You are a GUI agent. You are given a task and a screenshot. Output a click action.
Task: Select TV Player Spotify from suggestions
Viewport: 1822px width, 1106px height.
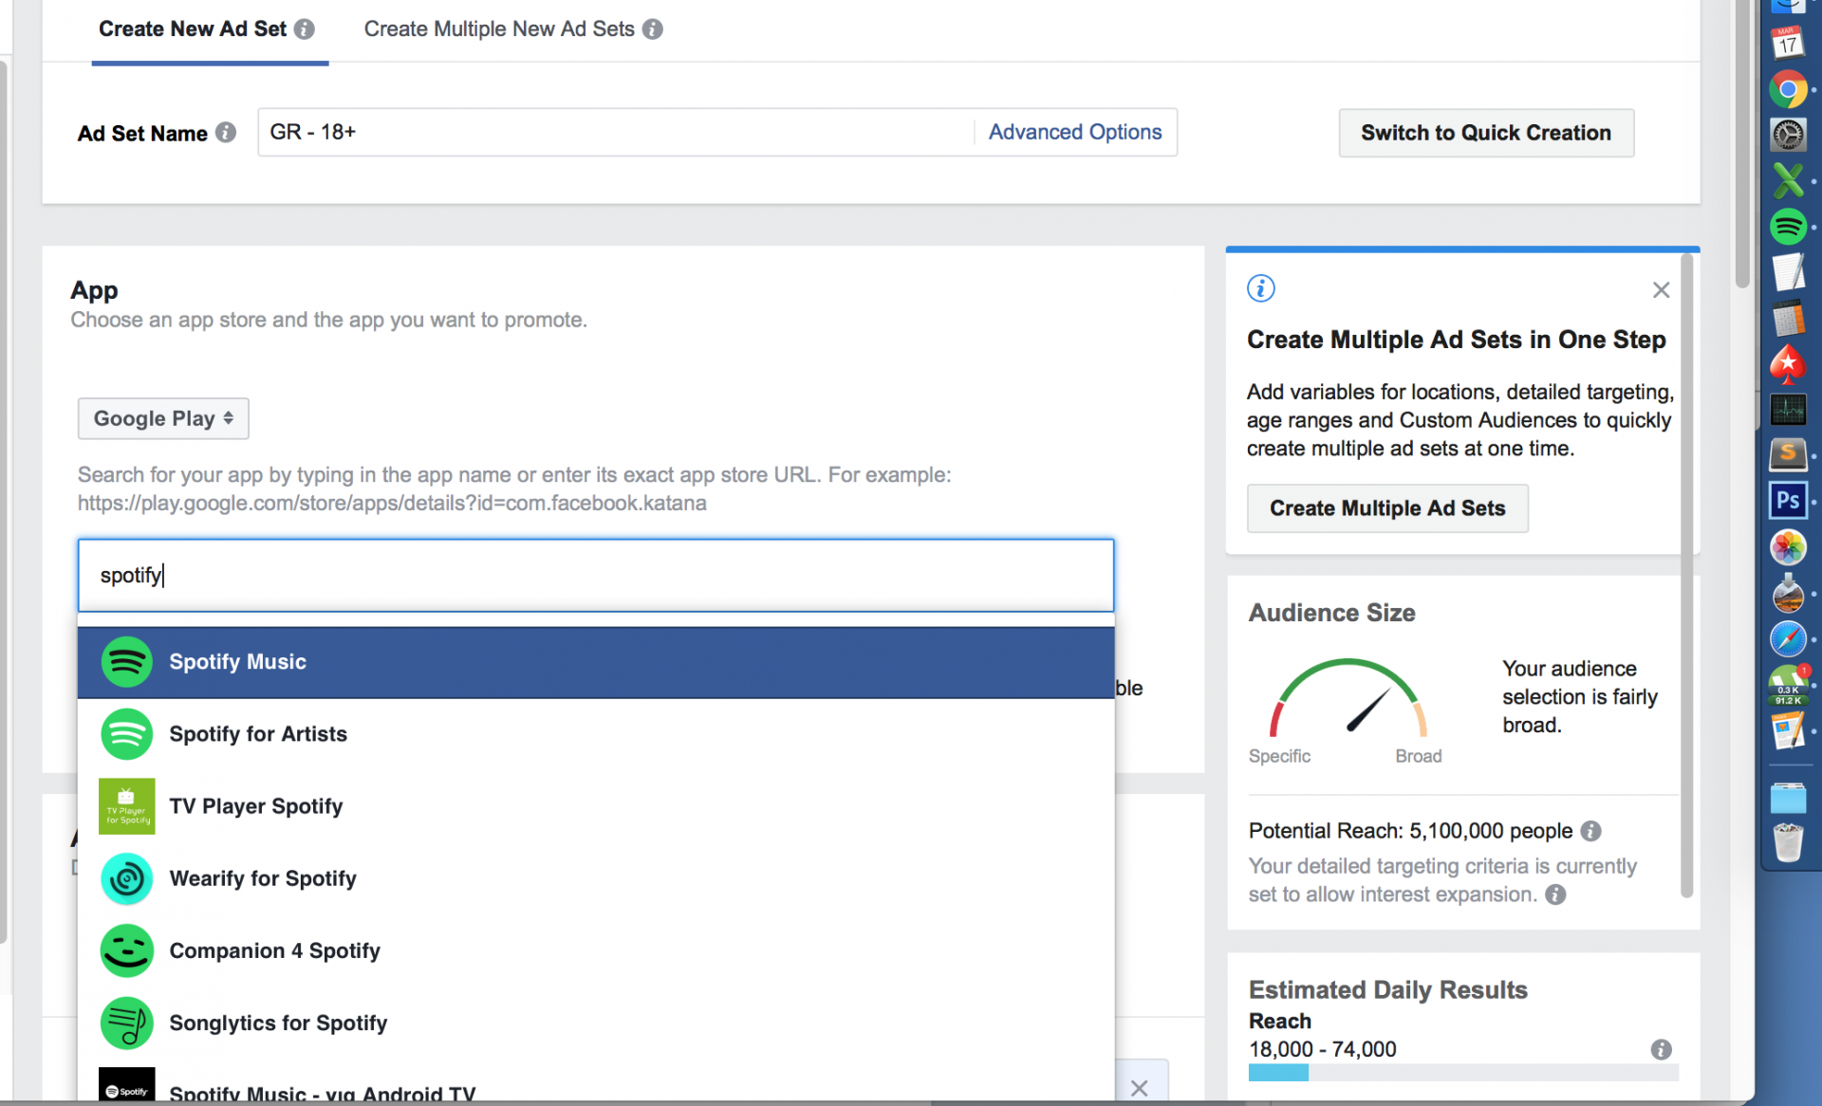point(596,806)
